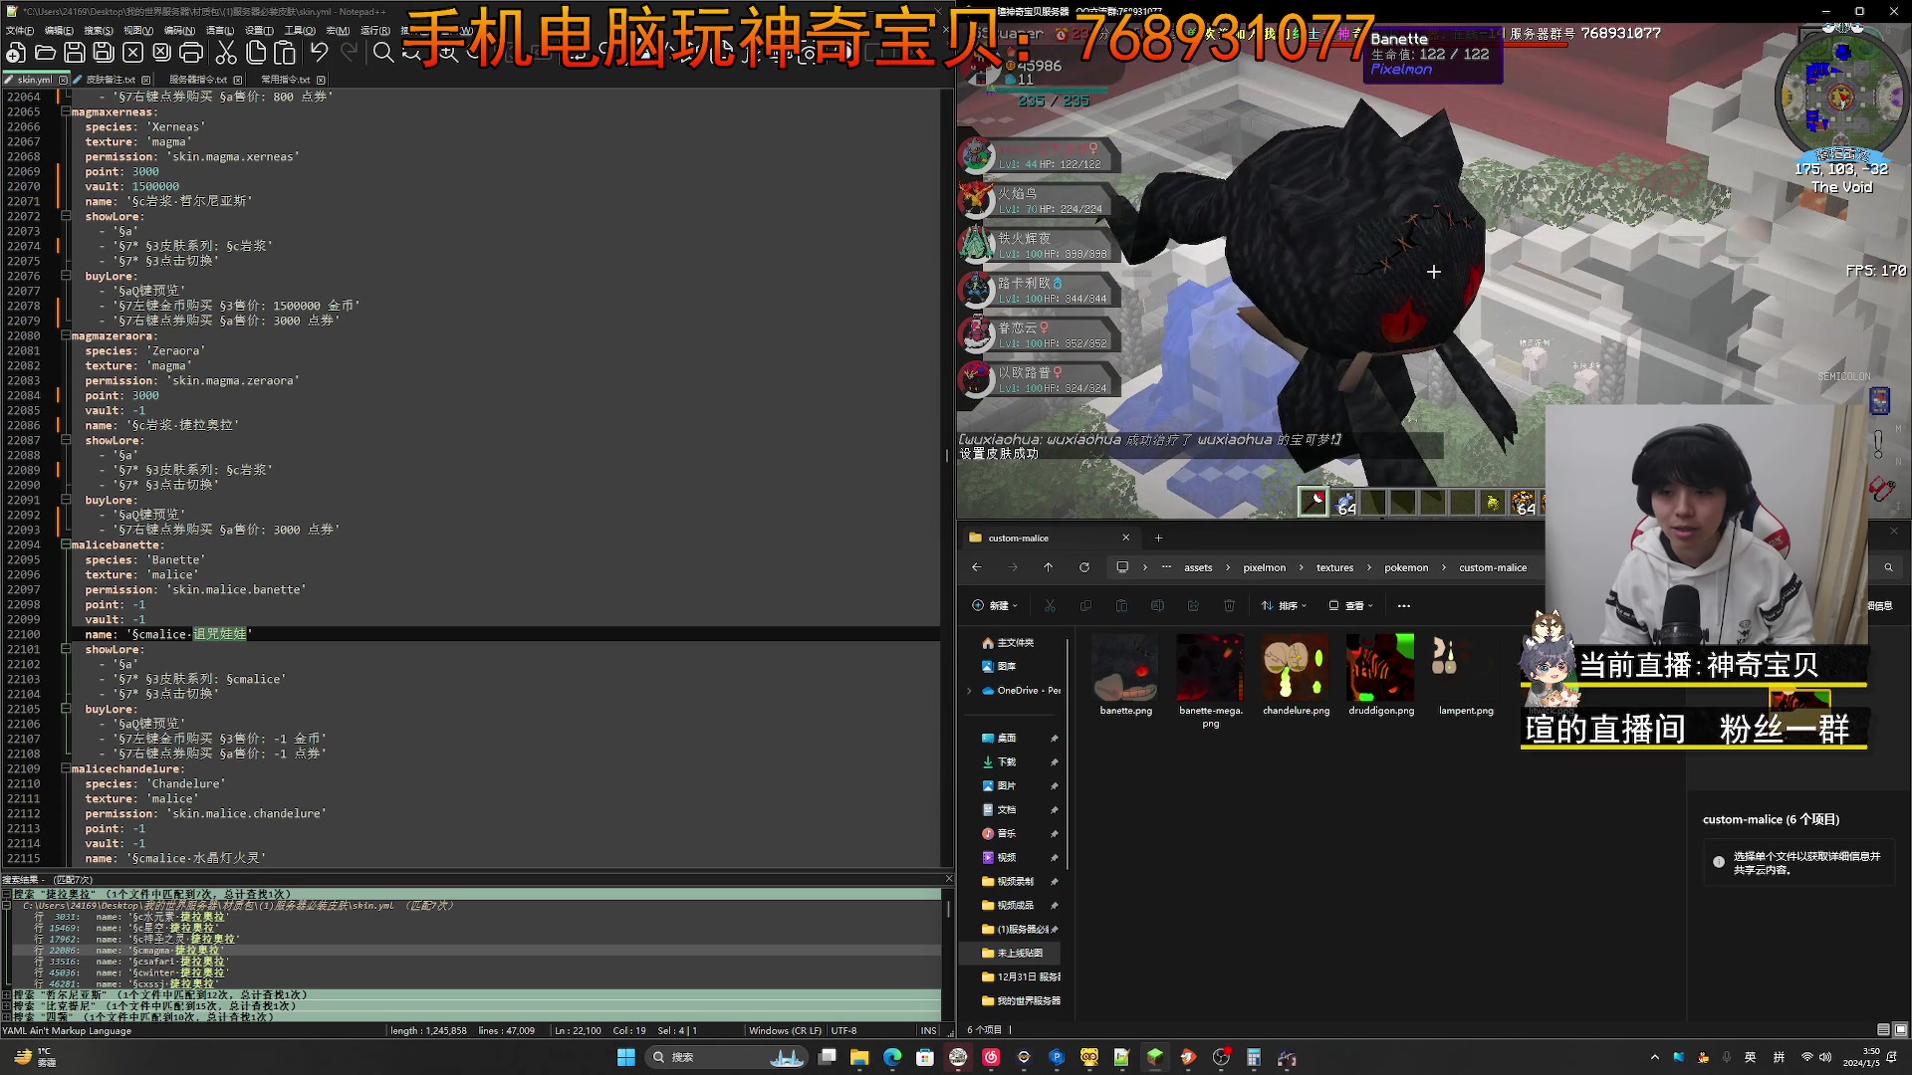The width and height of the screenshot is (1912, 1075).
Task: Open the 文件(F) menu in Notepad++
Action: coord(19,30)
